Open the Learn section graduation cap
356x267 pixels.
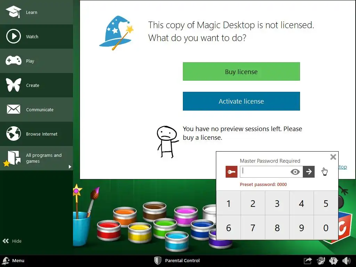(14, 11)
